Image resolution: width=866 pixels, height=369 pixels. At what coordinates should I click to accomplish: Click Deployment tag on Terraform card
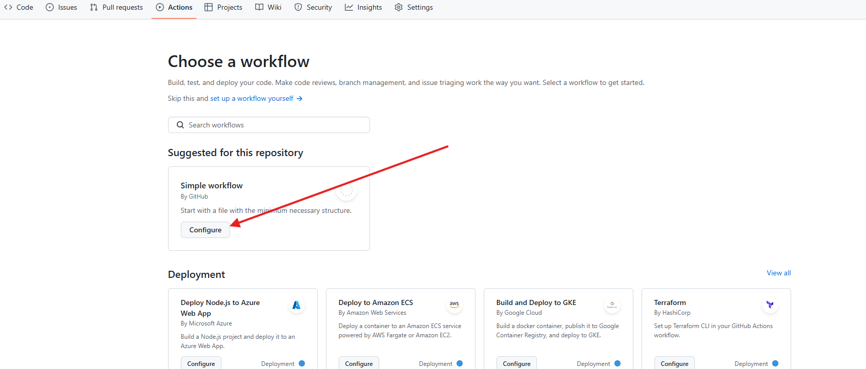[756, 363]
